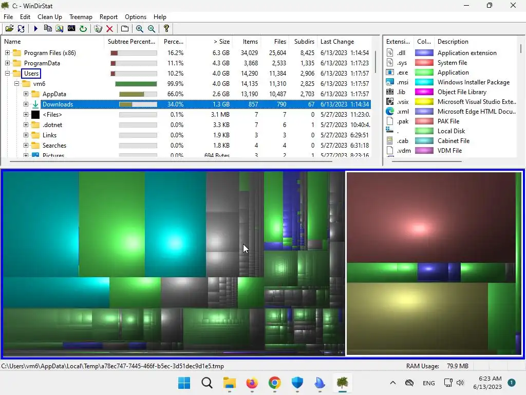Expand the Searches folder node

[26, 146]
